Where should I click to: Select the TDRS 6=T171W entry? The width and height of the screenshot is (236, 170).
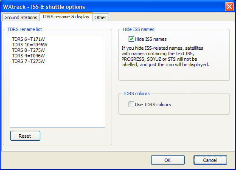click(x=28, y=39)
